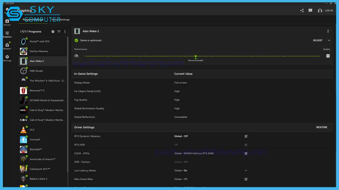Screen dimensions: 339x190
Task: Click the filter icon above the program list
Action: click(x=59, y=31)
